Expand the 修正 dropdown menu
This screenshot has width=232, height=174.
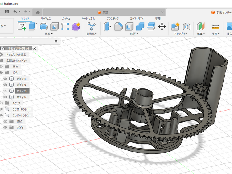pos(134,34)
